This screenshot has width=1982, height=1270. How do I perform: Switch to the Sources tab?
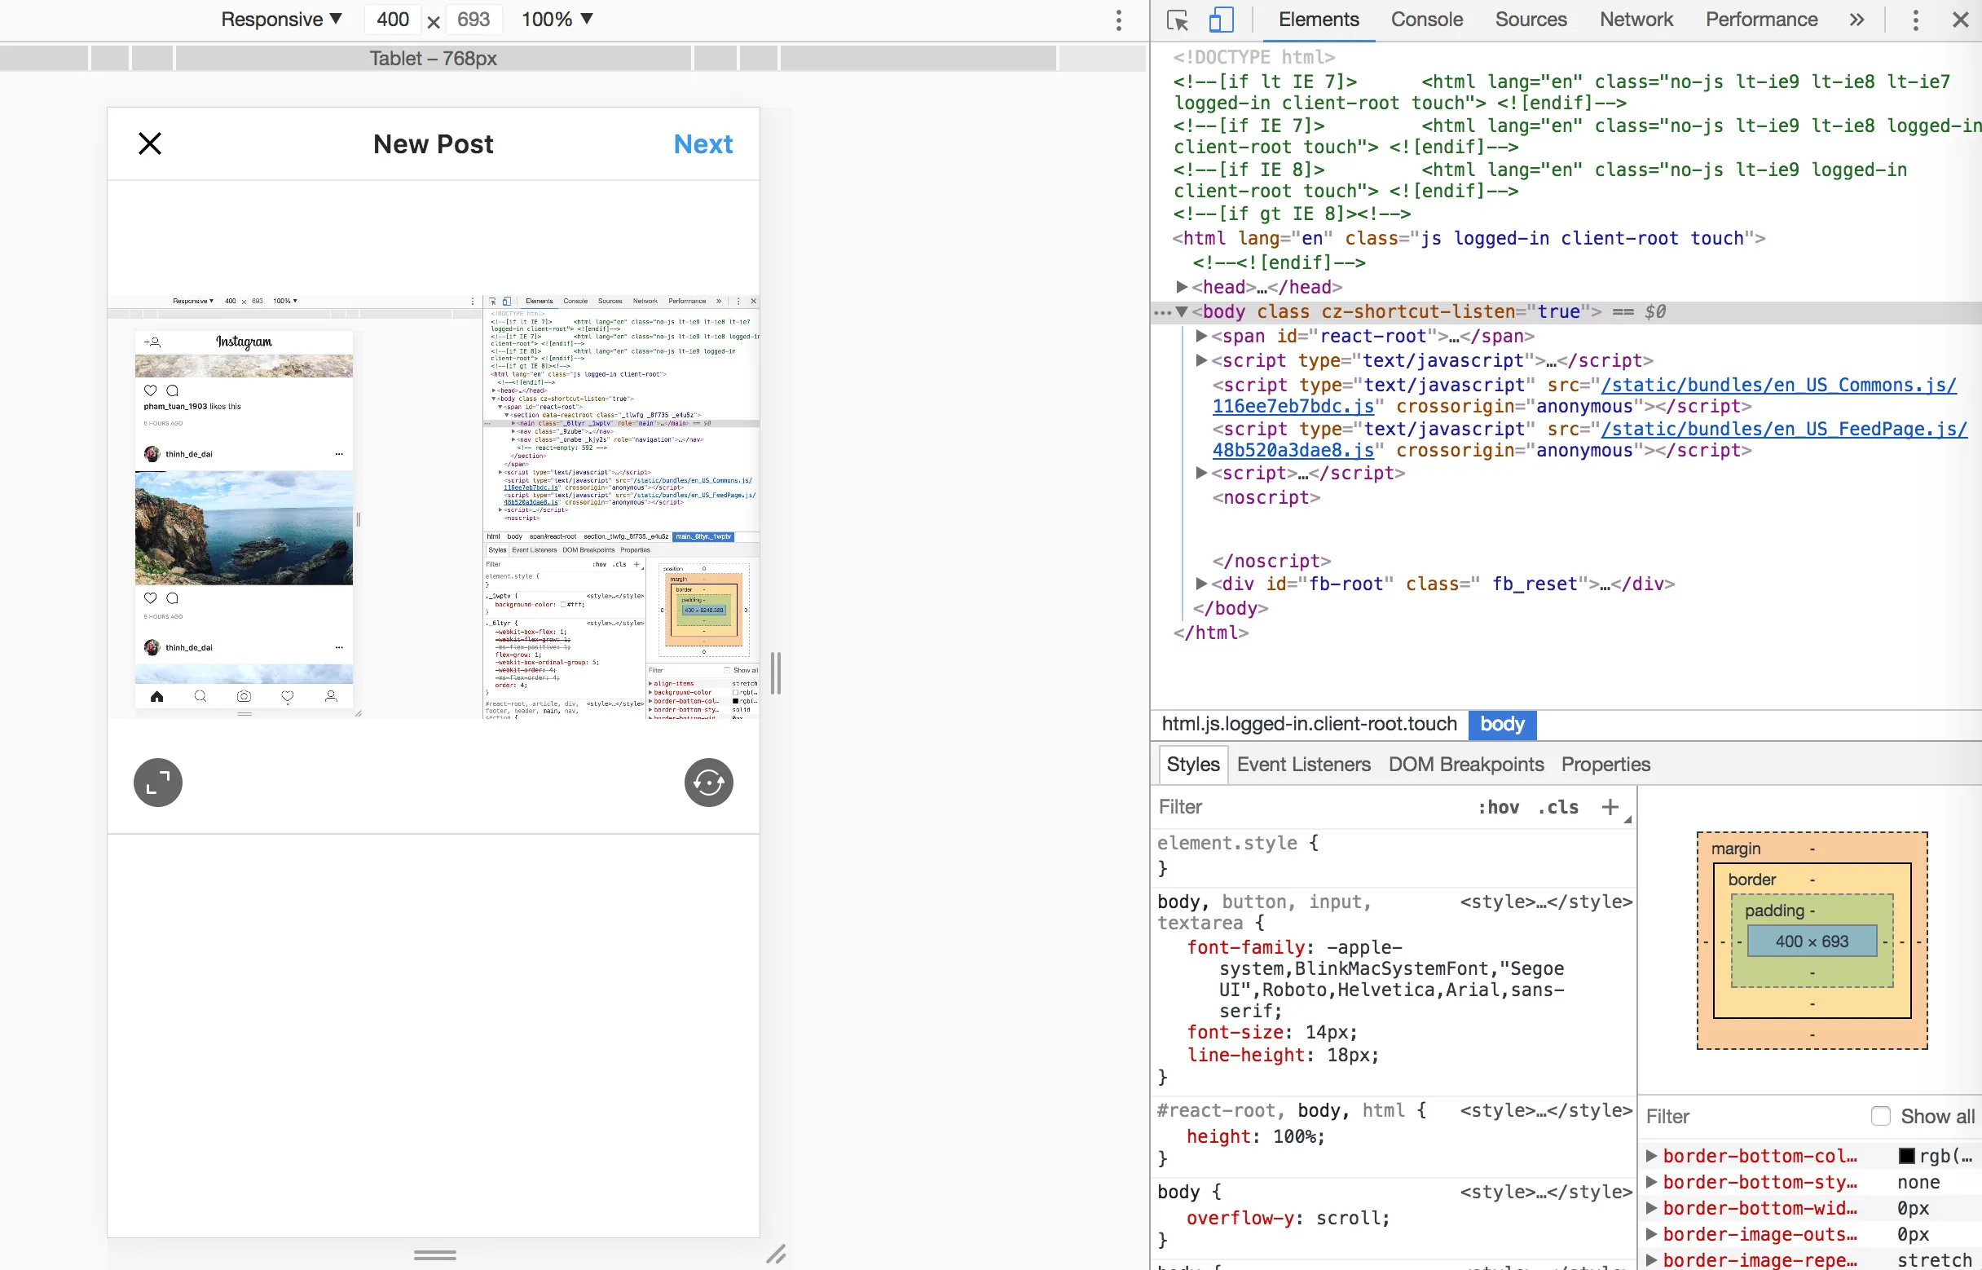pyautogui.click(x=1531, y=19)
